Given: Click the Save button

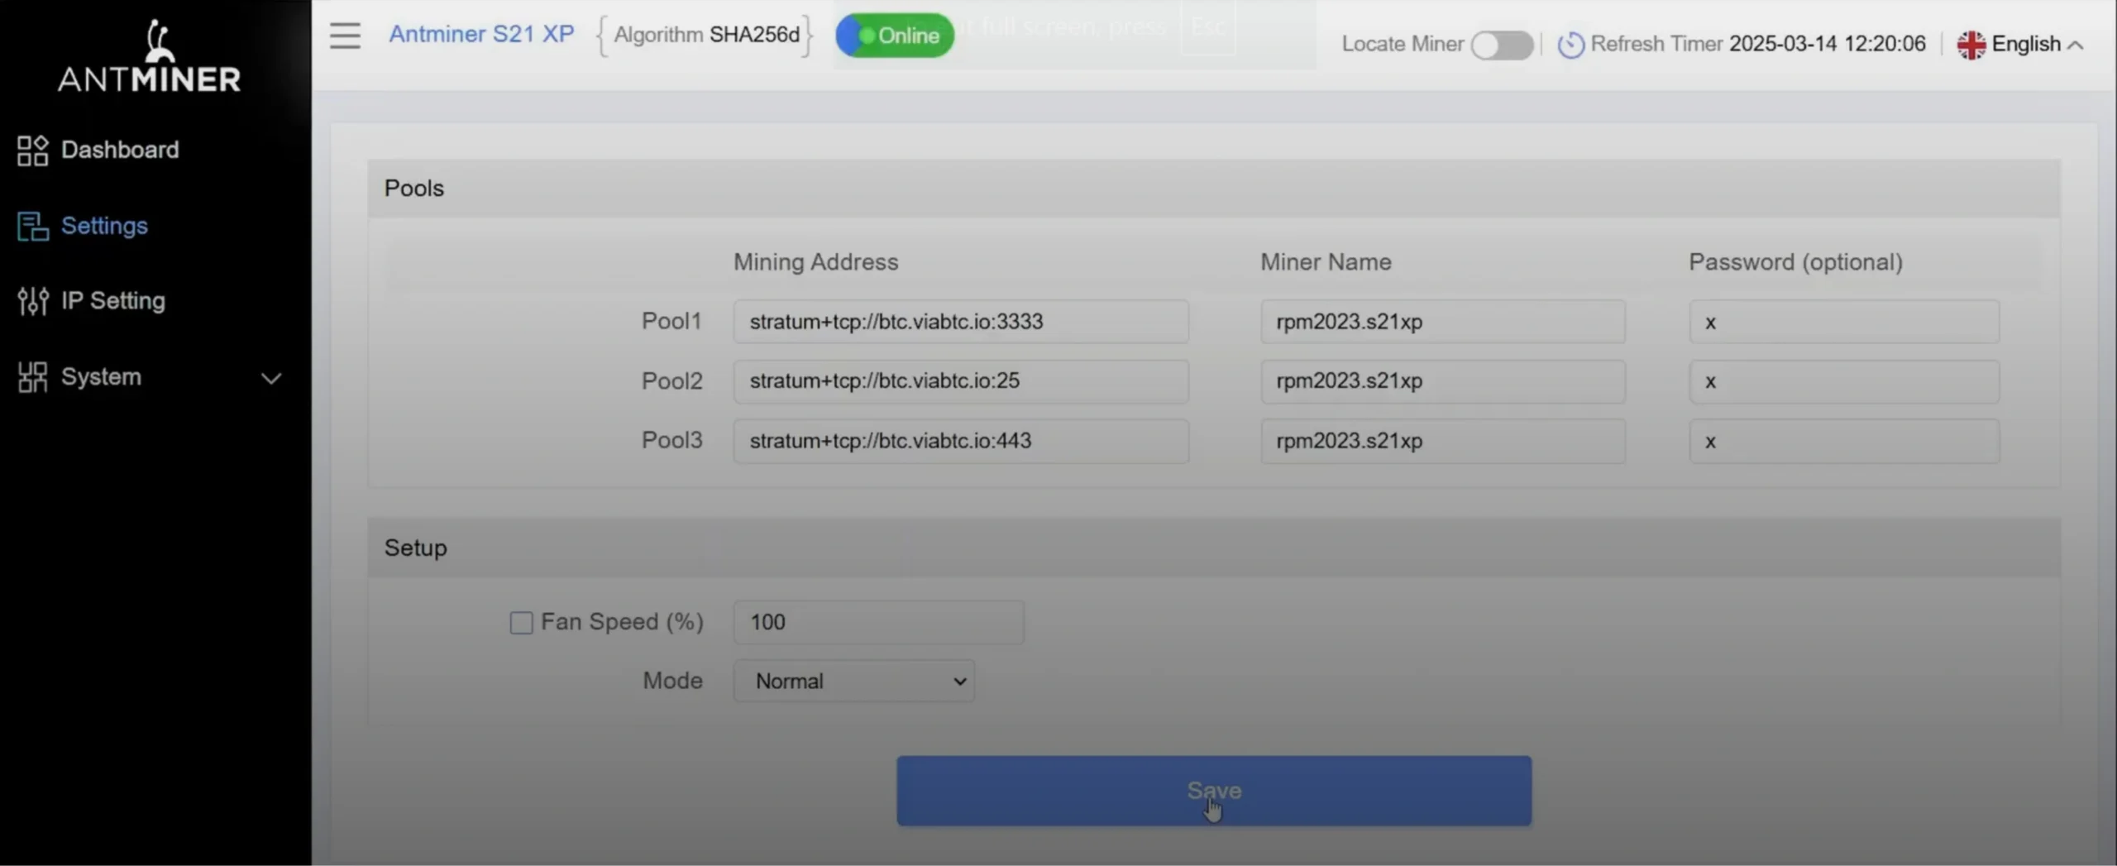Looking at the screenshot, I should click(1214, 791).
